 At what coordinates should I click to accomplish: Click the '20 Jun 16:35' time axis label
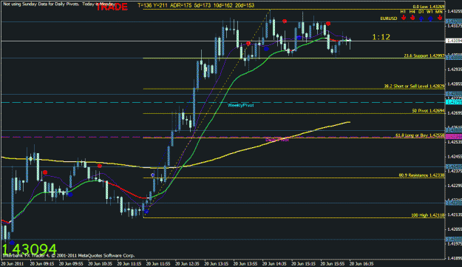click(361, 263)
